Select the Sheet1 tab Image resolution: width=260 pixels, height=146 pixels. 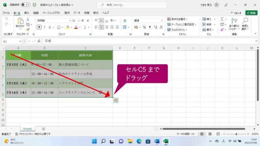tap(27, 129)
